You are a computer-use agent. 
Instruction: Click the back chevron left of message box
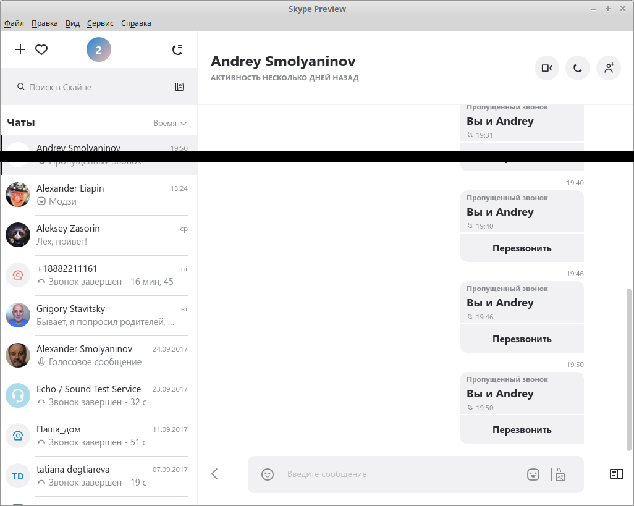click(x=214, y=474)
